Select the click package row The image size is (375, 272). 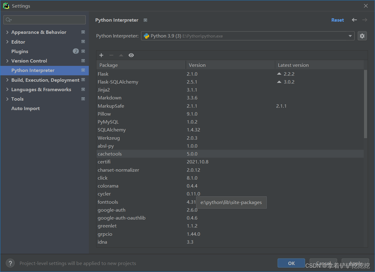pyautogui.click(x=230, y=178)
